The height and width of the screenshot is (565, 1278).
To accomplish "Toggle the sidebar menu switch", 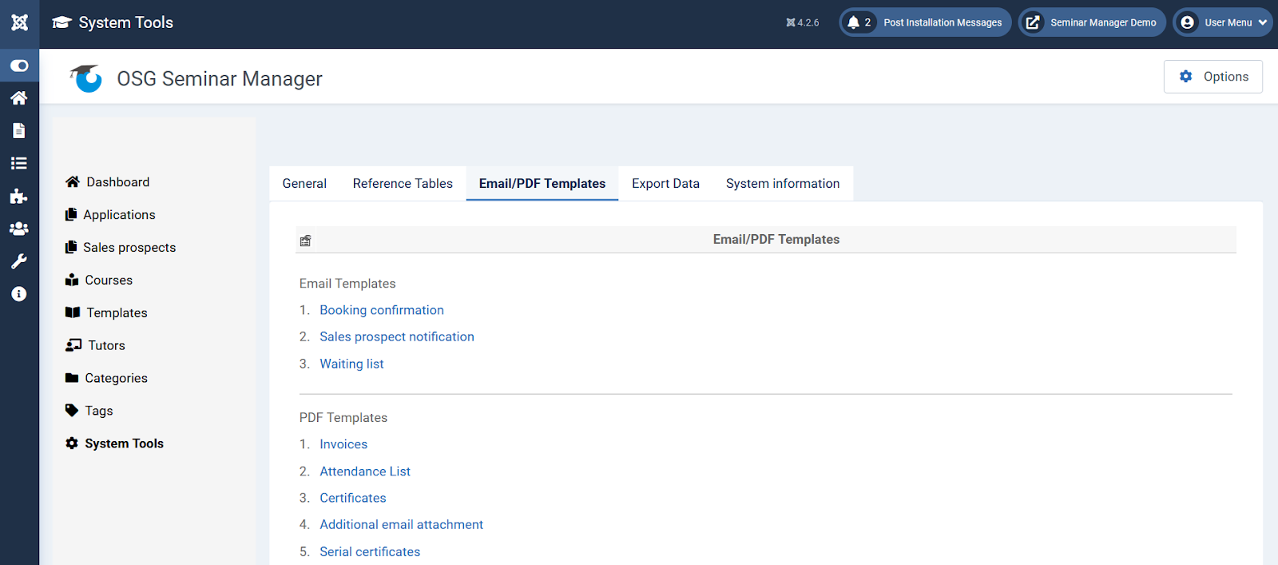I will click(x=19, y=66).
